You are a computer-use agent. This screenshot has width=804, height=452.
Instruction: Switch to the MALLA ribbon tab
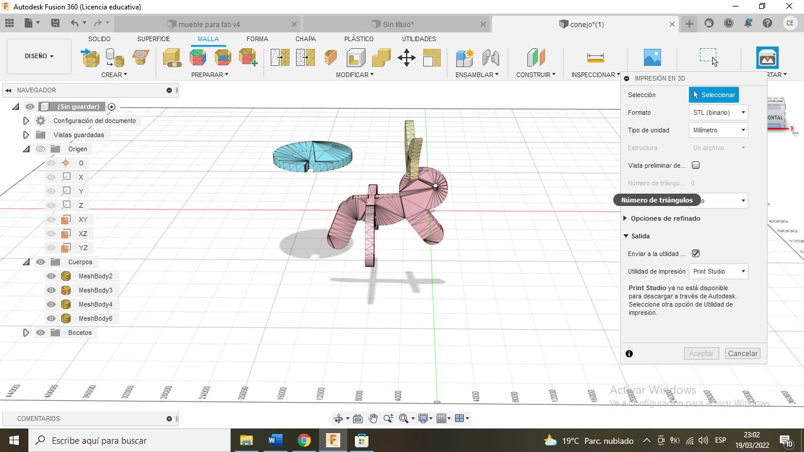pyautogui.click(x=208, y=39)
